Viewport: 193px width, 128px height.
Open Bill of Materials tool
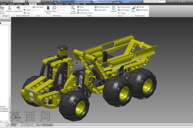[2, 10]
